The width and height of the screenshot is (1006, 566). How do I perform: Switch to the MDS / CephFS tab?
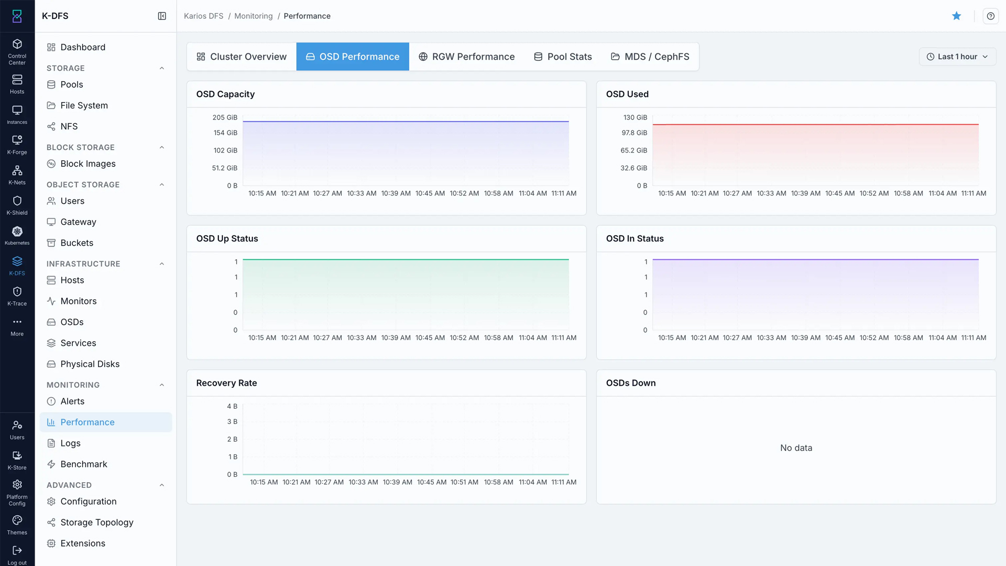pyautogui.click(x=650, y=57)
